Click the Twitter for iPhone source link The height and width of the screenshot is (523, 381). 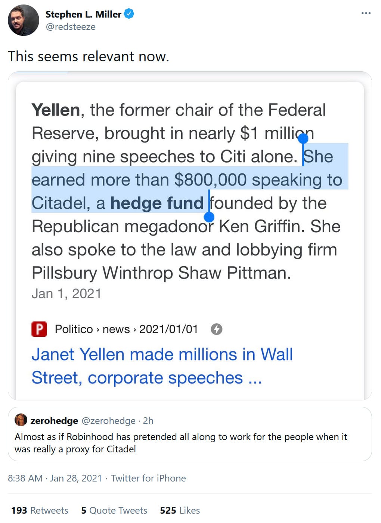[x=148, y=478]
